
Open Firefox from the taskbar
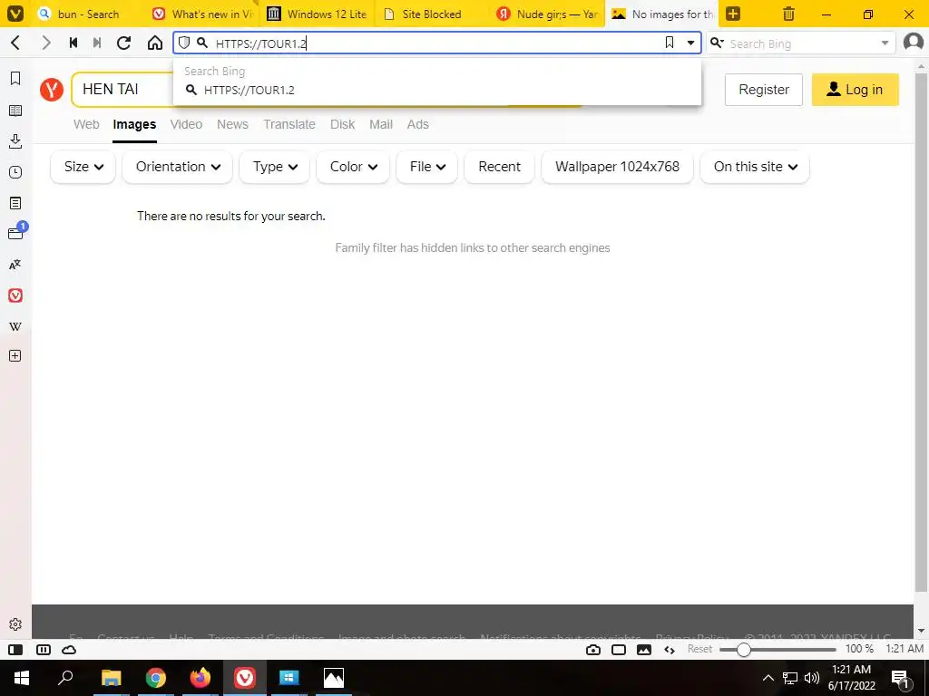tap(200, 678)
